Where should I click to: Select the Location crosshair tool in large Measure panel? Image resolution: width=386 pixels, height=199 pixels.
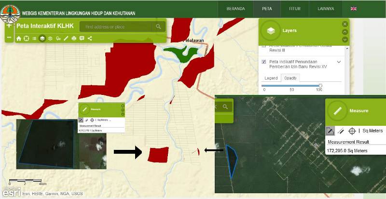pos(352,131)
